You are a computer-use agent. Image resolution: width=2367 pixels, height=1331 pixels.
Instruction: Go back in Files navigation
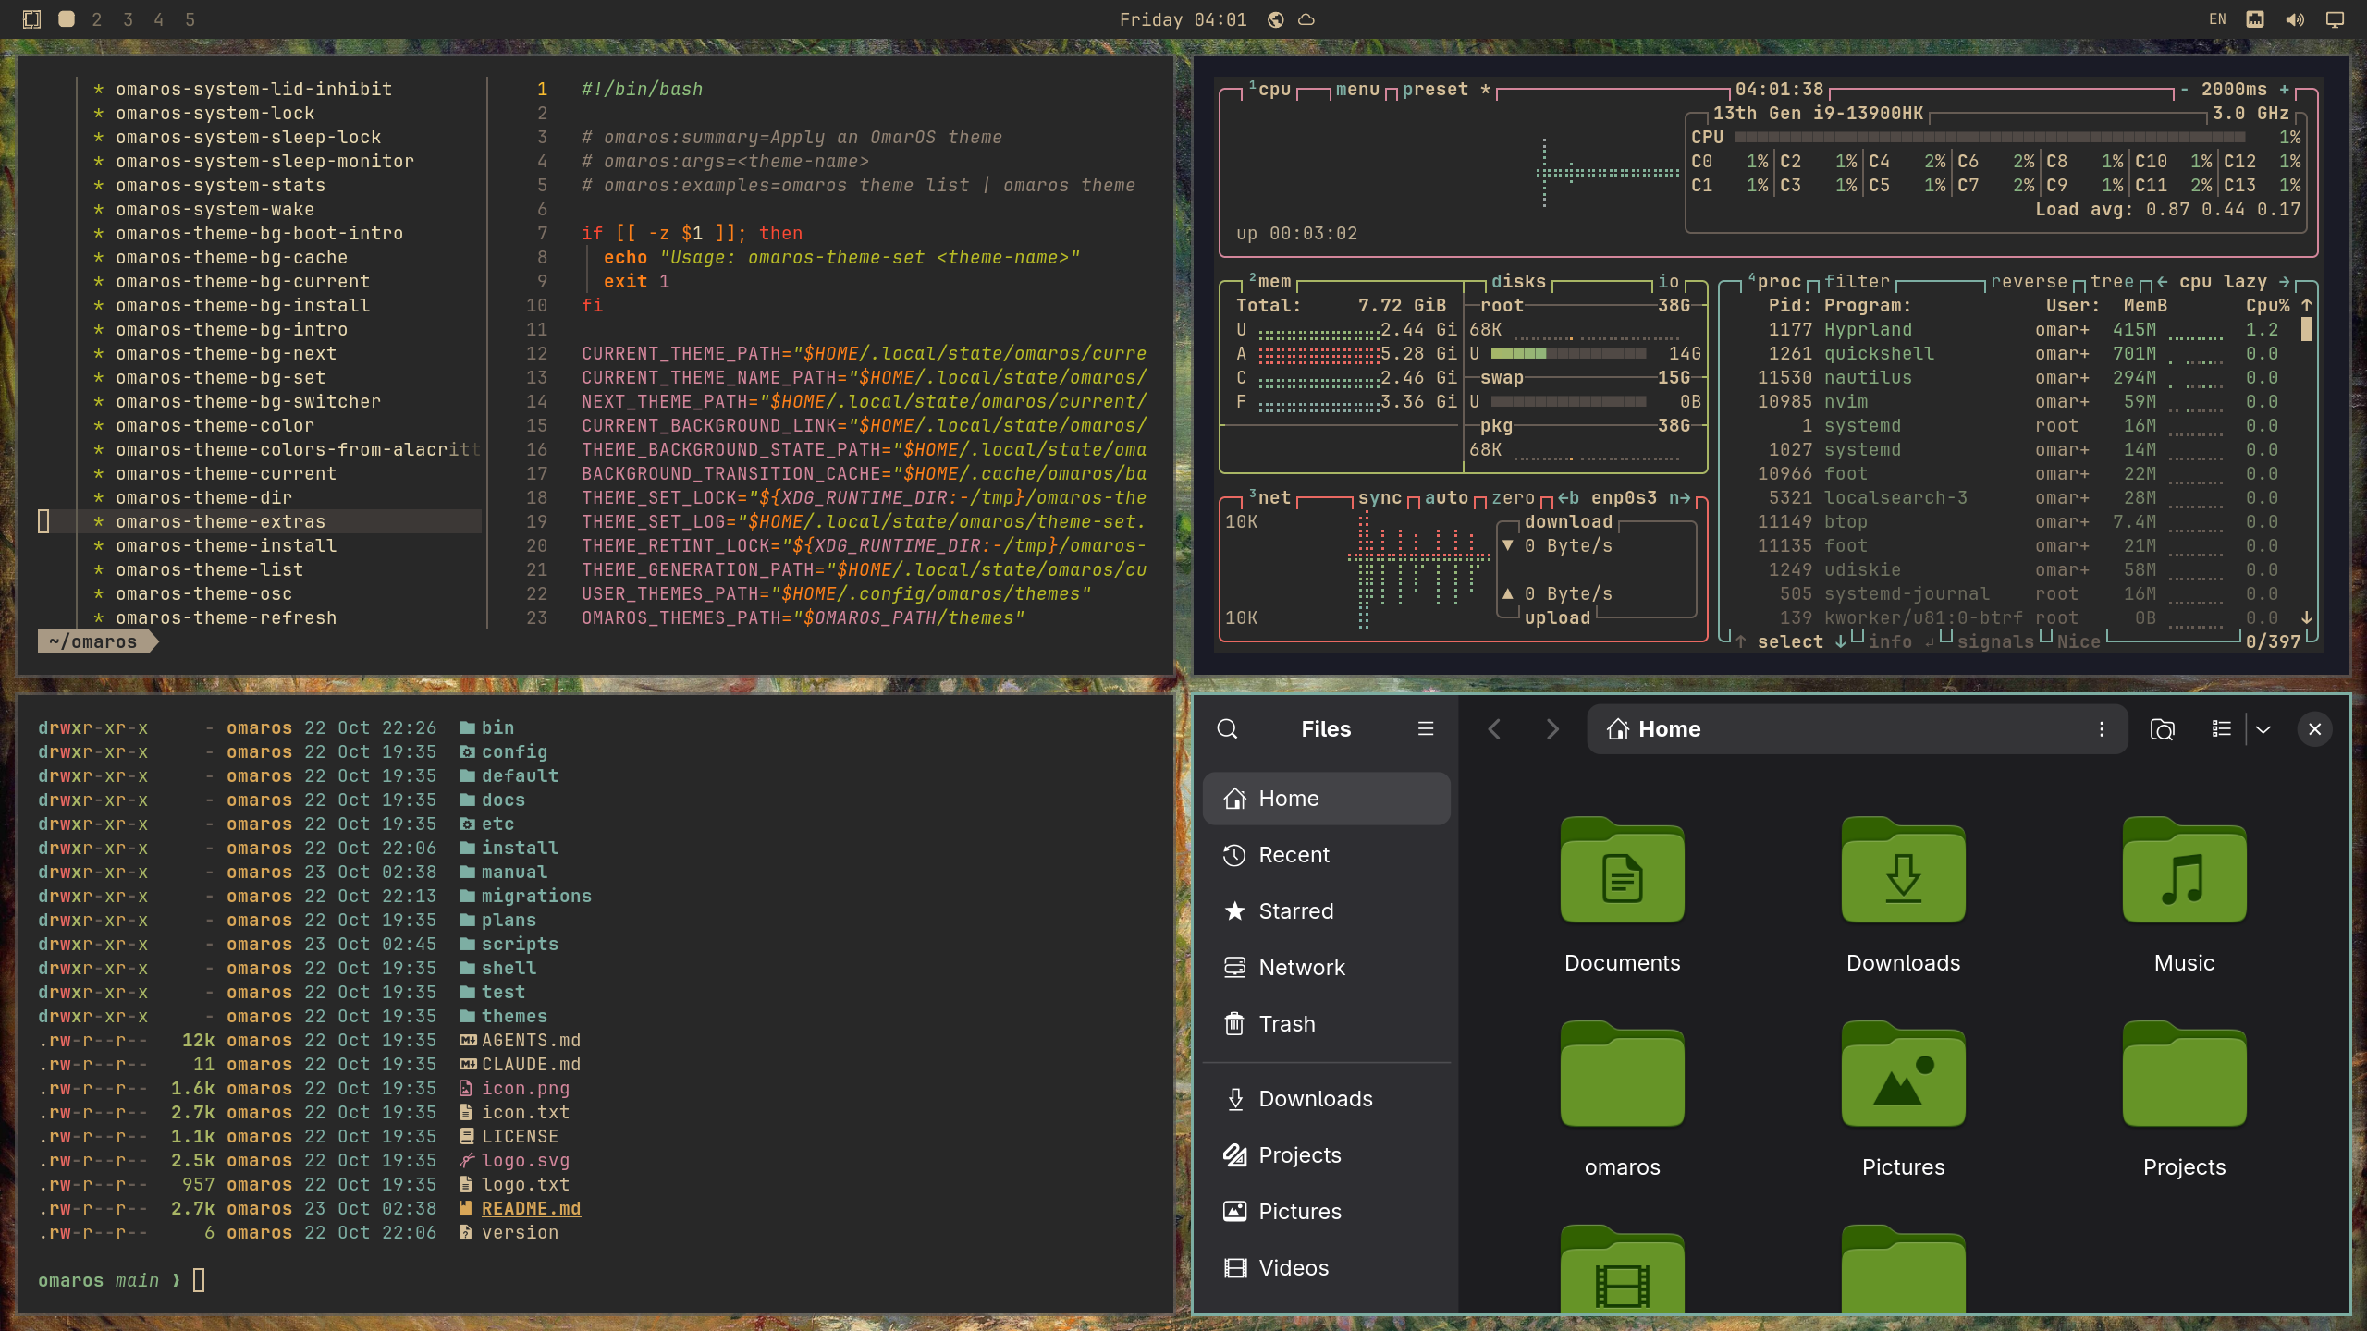click(x=1494, y=729)
